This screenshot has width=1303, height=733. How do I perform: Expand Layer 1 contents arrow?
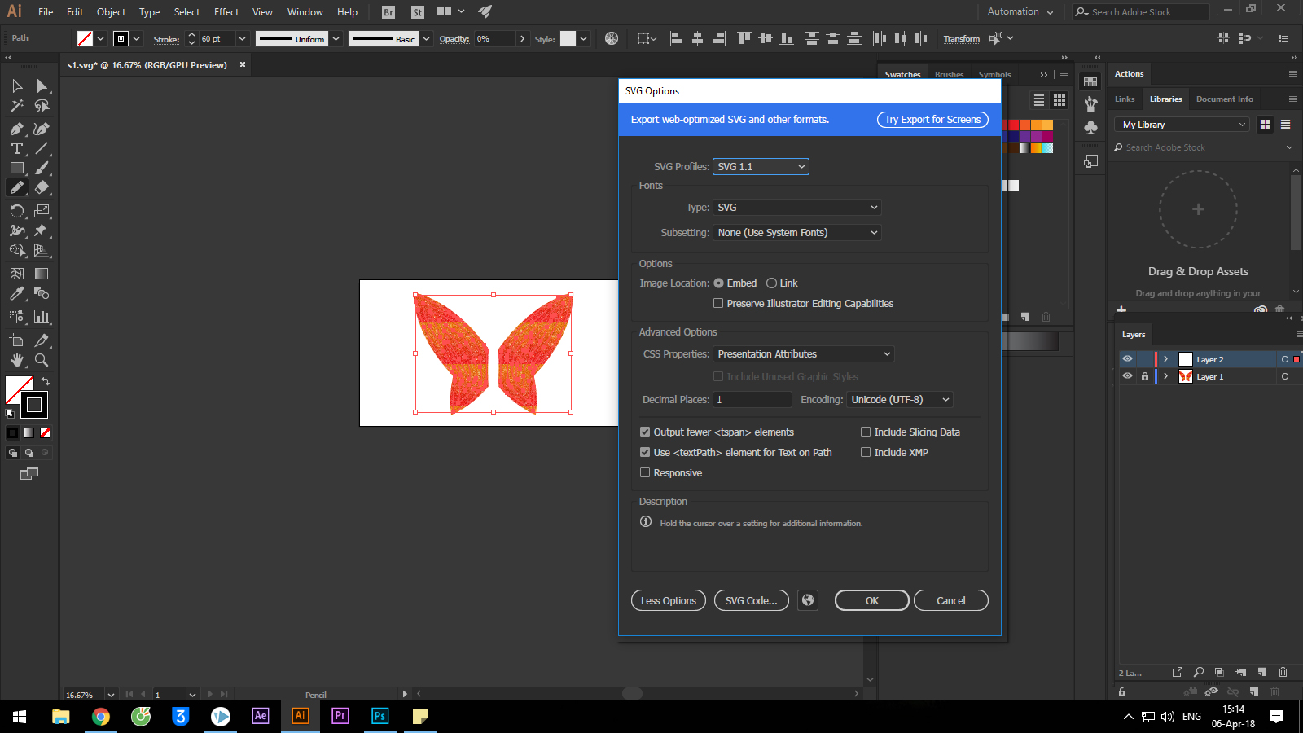[1165, 376]
